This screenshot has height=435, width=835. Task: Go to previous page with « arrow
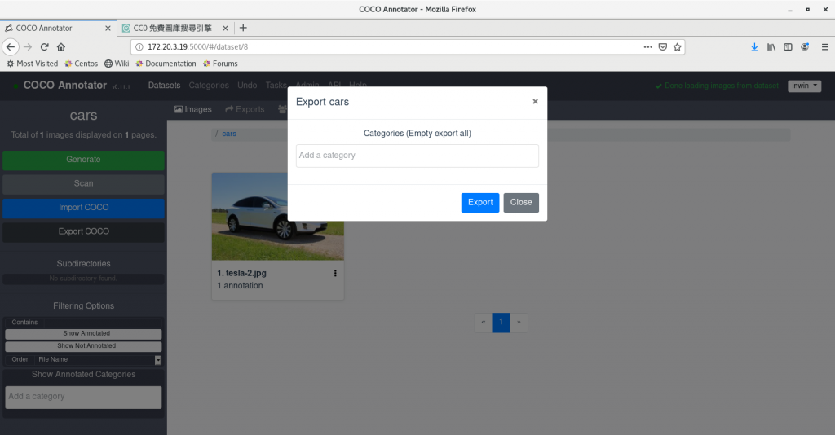coord(483,323)
